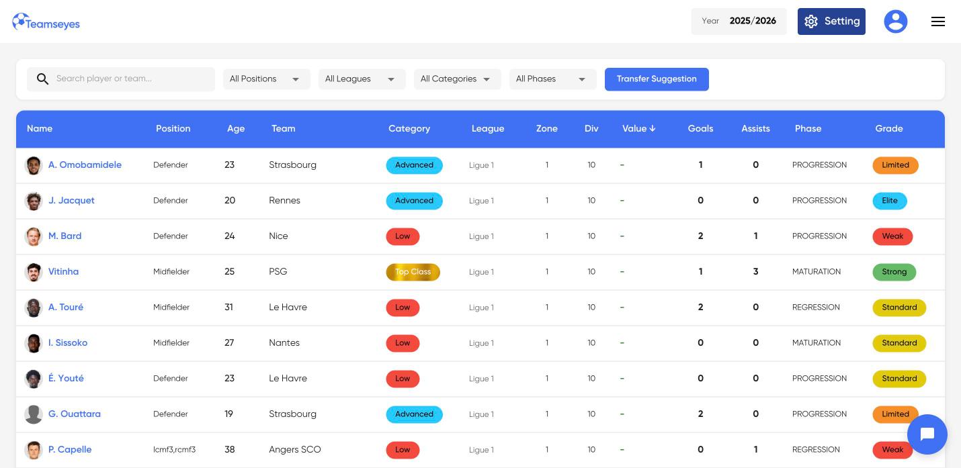Click A. Touré's player photo

(34, 308)
